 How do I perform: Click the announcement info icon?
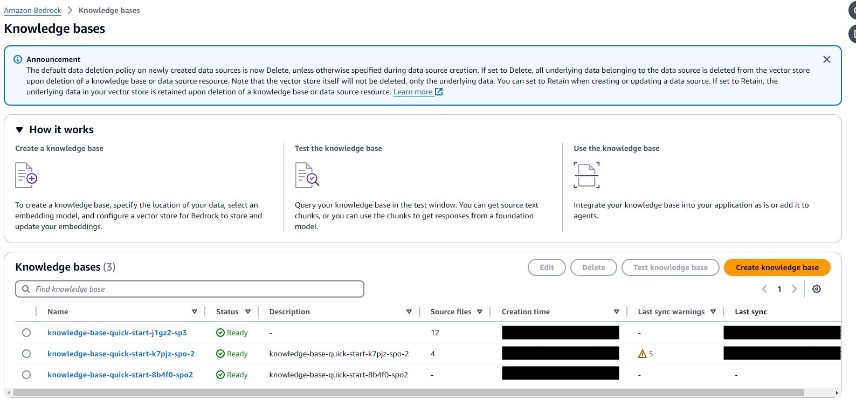(18, 59)
